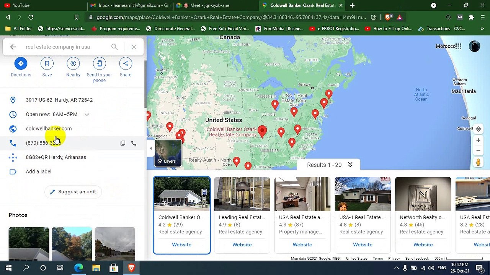490x275 pixels.
Task: Click the Directions icon button
Action: (x=21, y=63)
